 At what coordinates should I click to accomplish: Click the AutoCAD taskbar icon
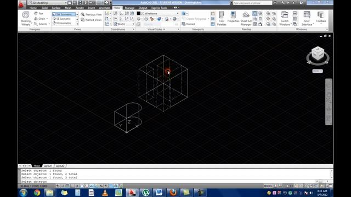click(132, 193)
